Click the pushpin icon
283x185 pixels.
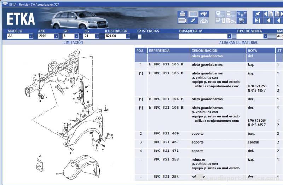point(258,14)
